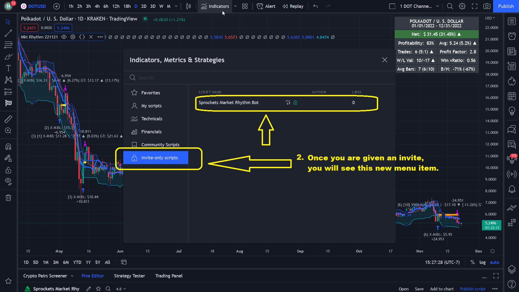Select the Text annotation tool
The width and height of the screenshot is (519, 292).
coord(8,68)
